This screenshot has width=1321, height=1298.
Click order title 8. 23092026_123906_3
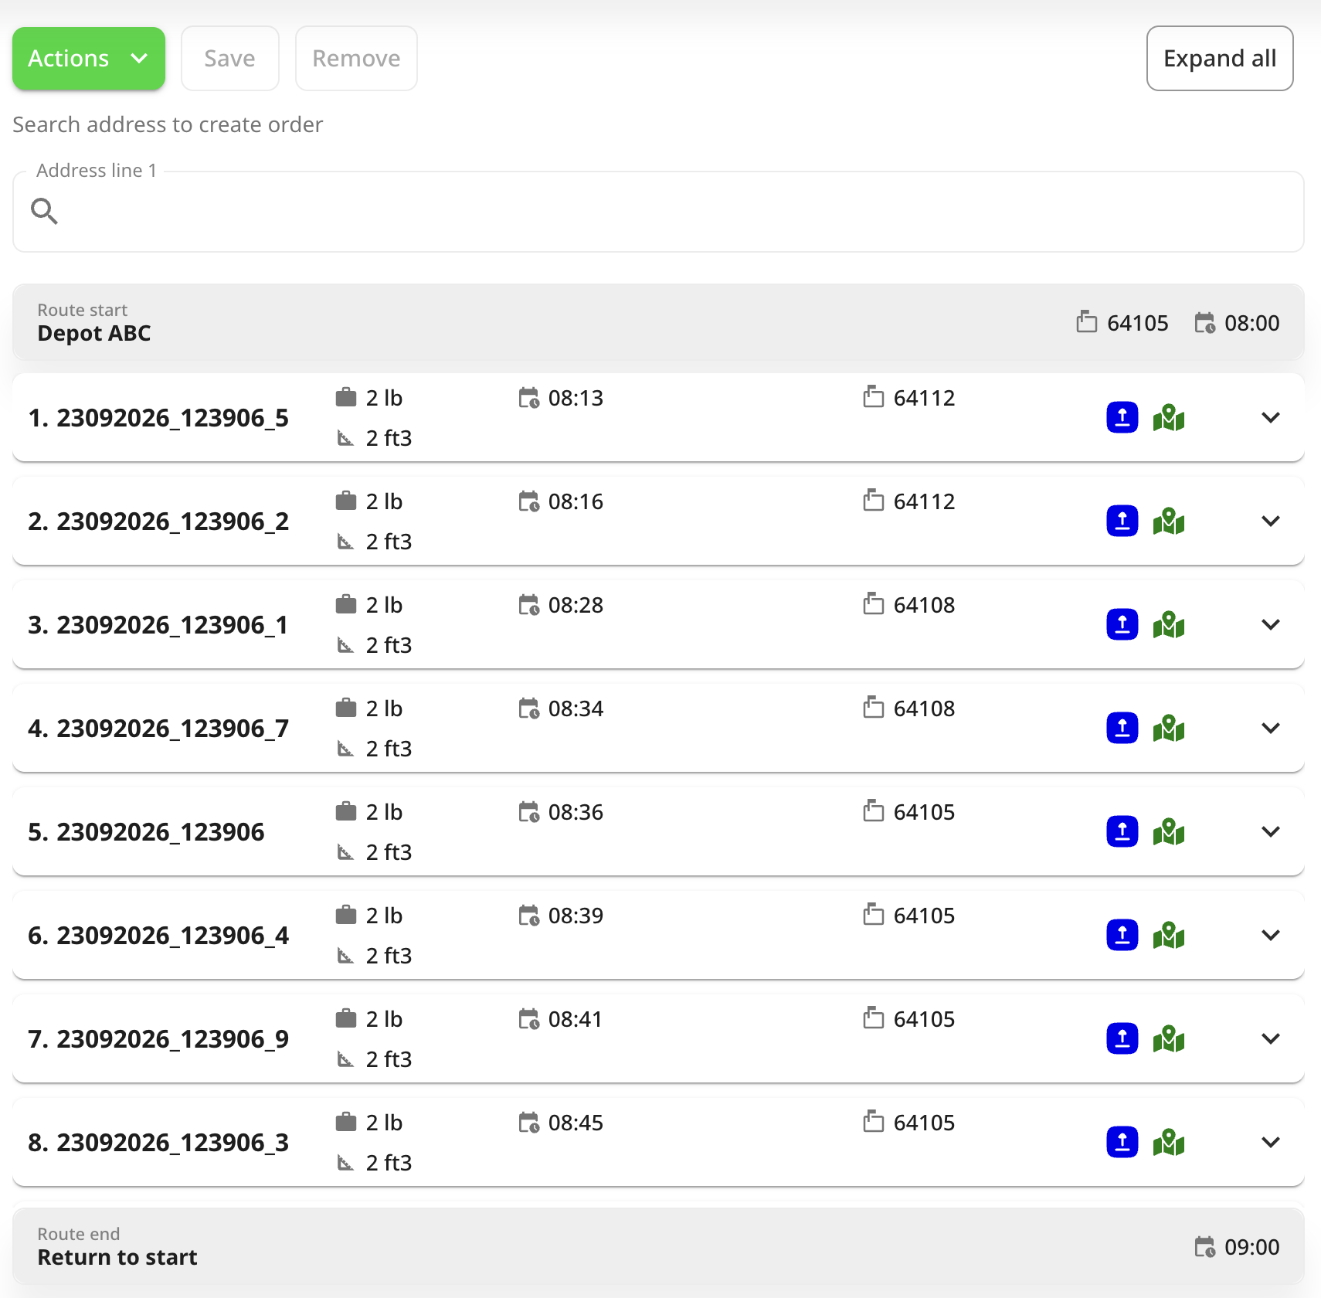click(158, 1143)
